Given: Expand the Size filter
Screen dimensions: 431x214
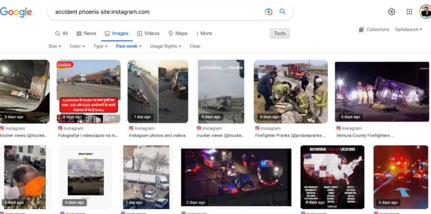Looking at the screenshot, I should pyautogui.click(x=55, y=46).
